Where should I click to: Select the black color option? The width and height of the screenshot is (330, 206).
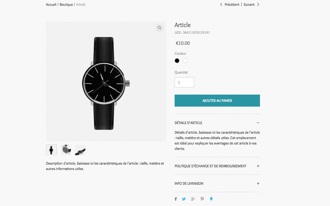coord(177,61)
